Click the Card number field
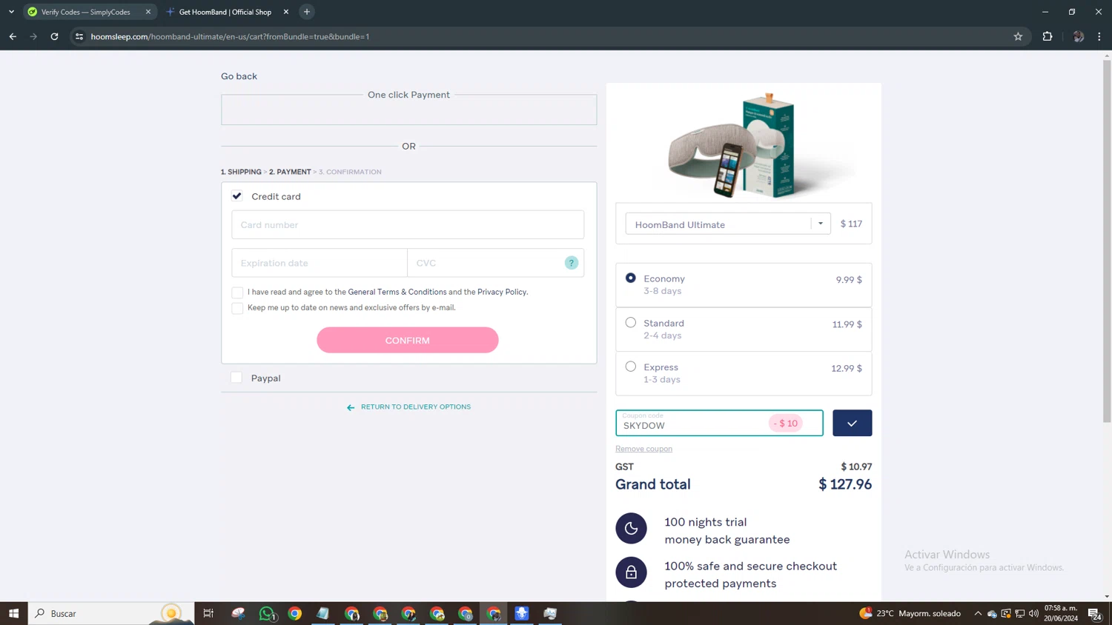 click(408, 224)
